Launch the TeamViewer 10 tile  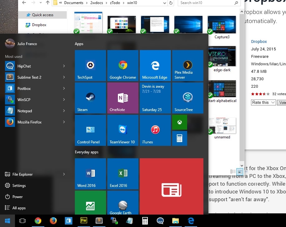coord(123,130)
